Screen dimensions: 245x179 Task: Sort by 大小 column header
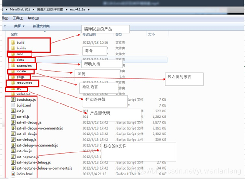click(x=152, y=35)
